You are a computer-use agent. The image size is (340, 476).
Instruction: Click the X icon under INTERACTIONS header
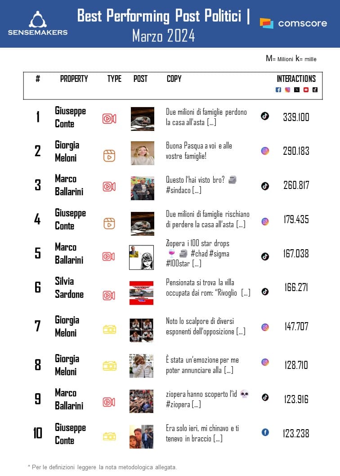point(297,90)
